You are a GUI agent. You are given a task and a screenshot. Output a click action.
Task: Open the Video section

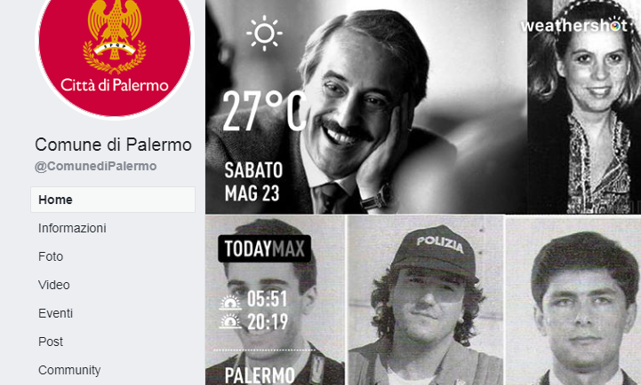point(54,285)
